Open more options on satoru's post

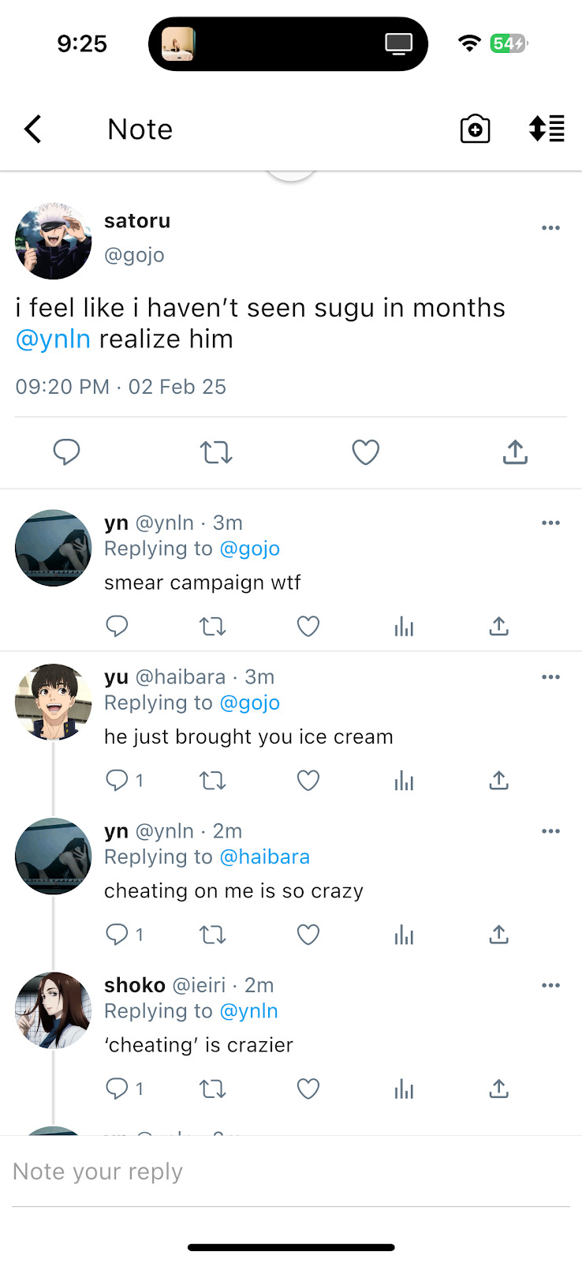pos(550,228)
